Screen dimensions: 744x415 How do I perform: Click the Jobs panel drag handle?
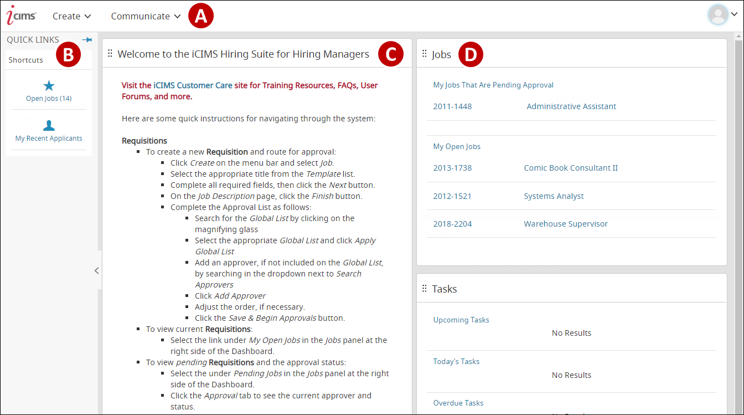tap(425, 54)
